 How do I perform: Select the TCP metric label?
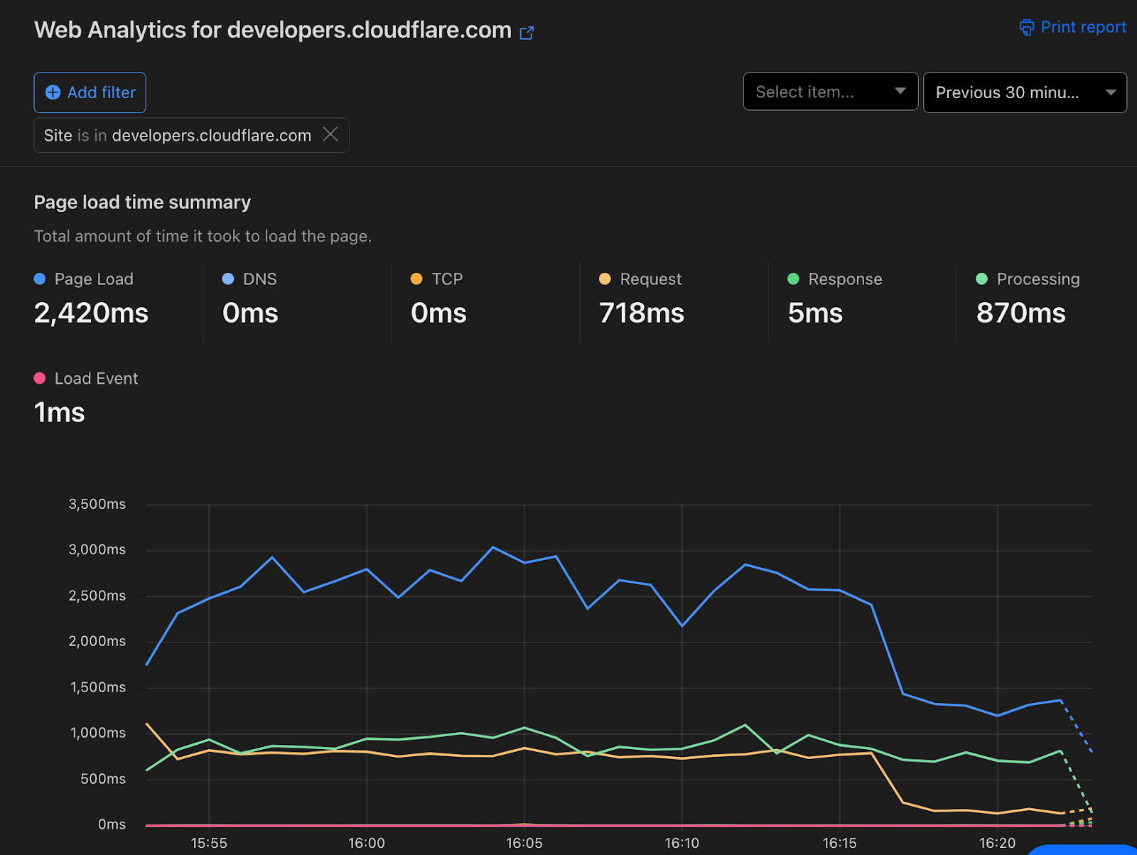click(447, 279)
